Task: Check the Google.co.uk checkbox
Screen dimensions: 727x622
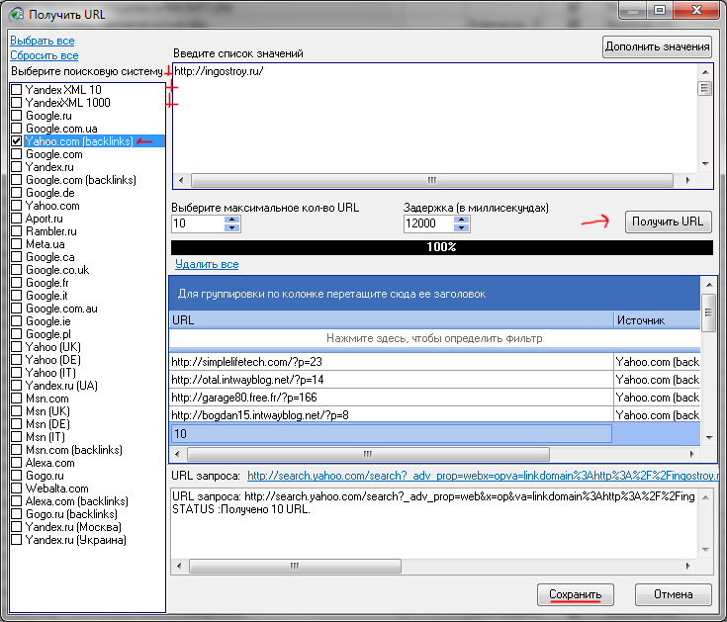Action: (x=17, y=270)
